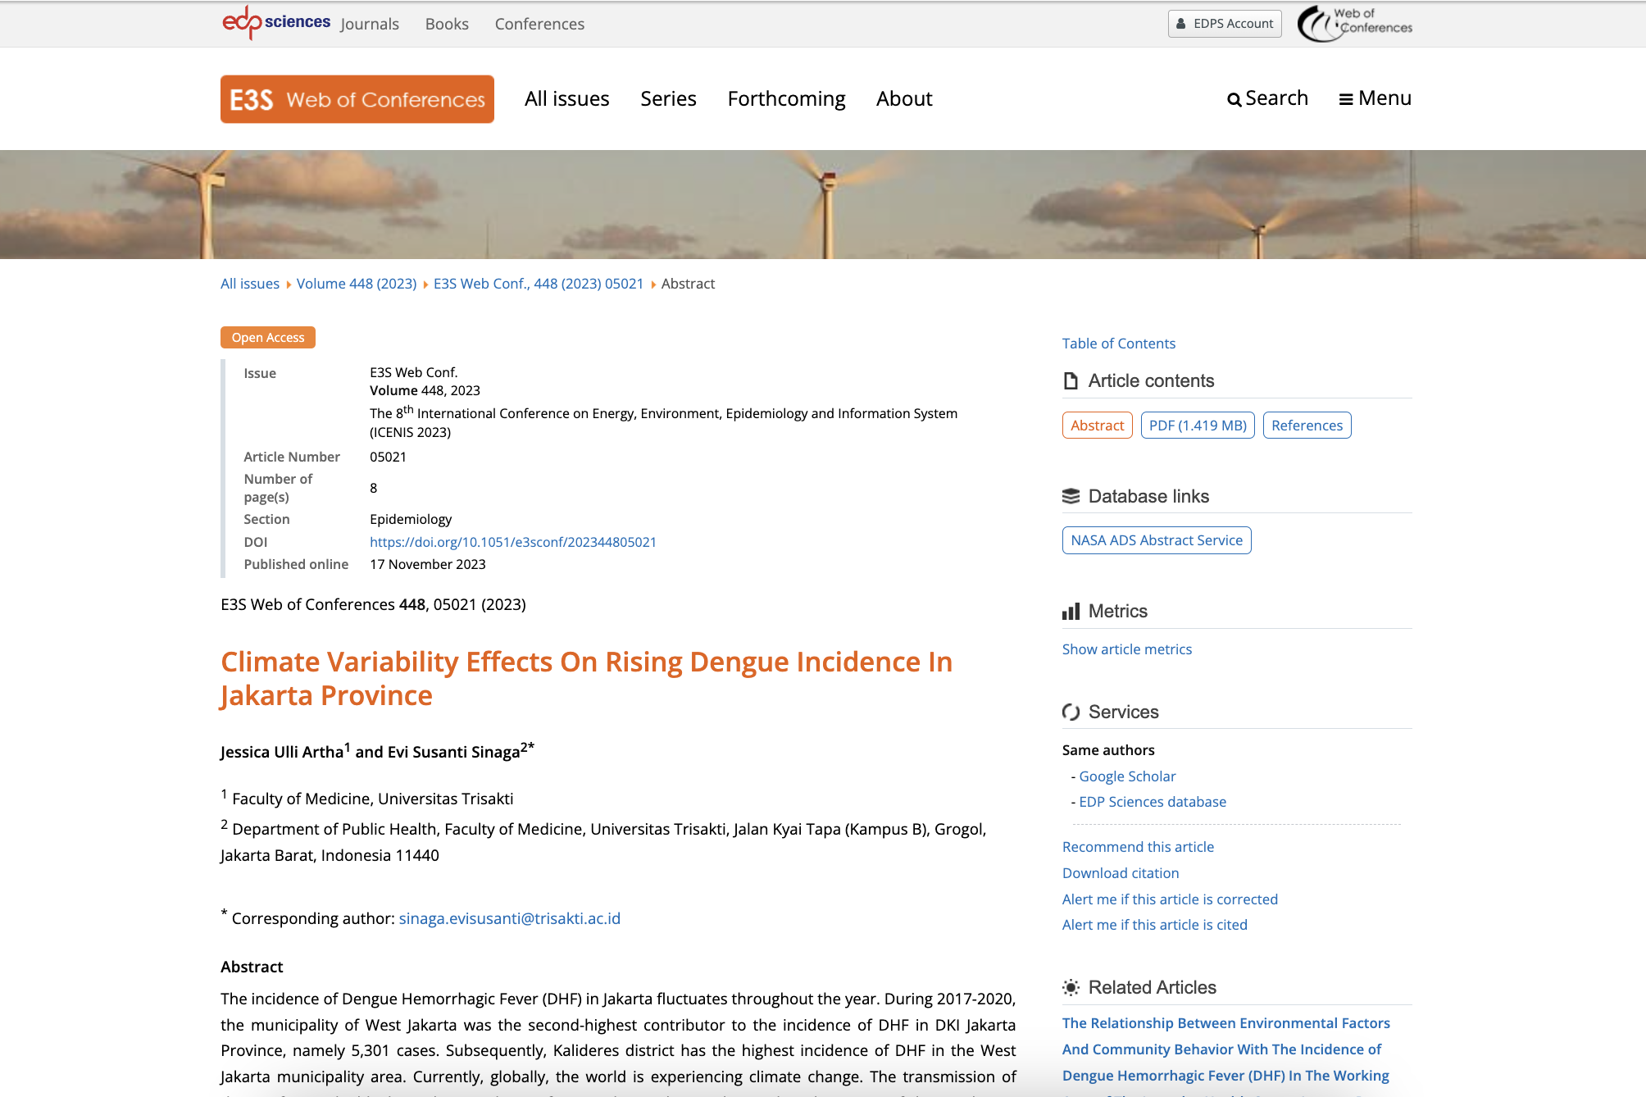The width and height of the screenshot is (1646, 1097).
Task: Go to All issues in main navigation
Action: pos(567,99)
